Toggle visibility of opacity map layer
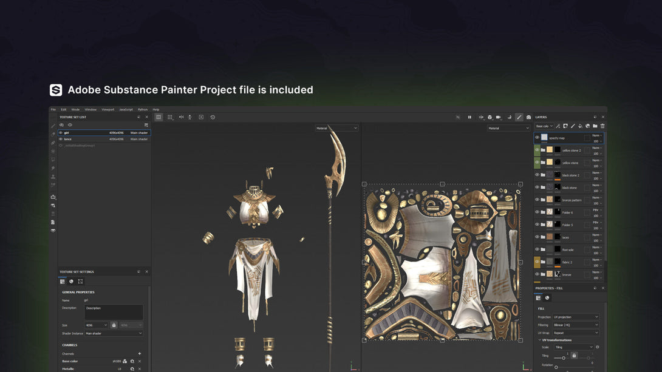Viewport: 662px width, 372px height. (x=537, y=138)
